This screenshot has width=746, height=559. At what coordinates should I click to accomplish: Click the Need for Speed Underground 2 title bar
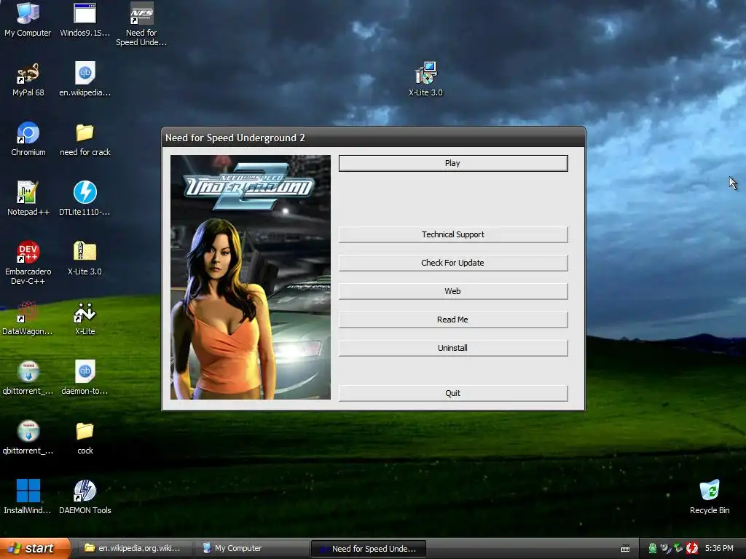[374, 138]
